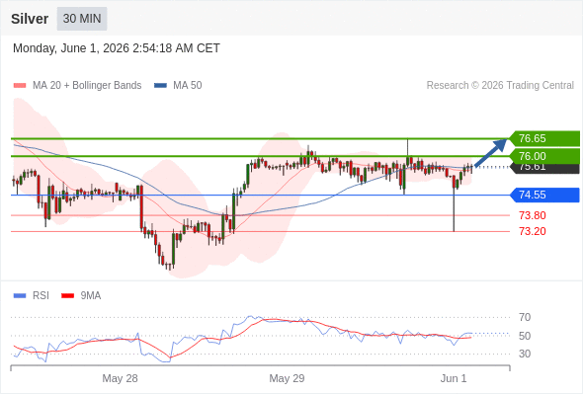
Task: Toggle the 9MA legend item
Action: pyautogui.click(x=81, y=296)
